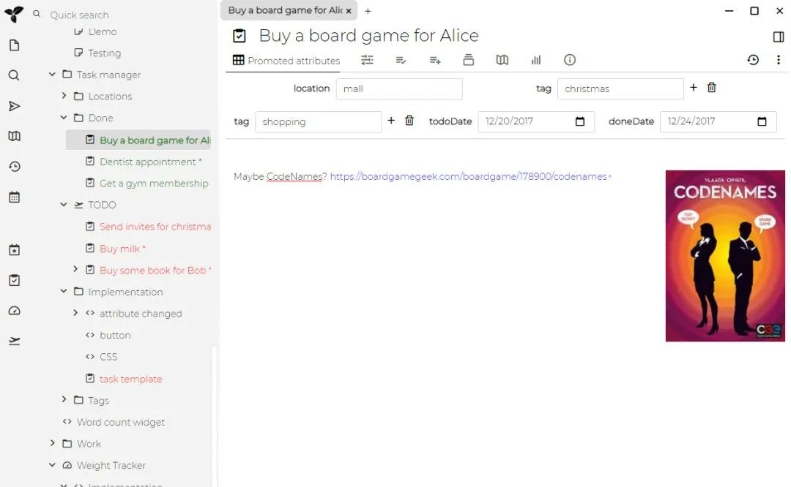Open inherited attributes ribbon icon
The width and height of the screenshot is (791, 487).
click(x=401, y=60)
